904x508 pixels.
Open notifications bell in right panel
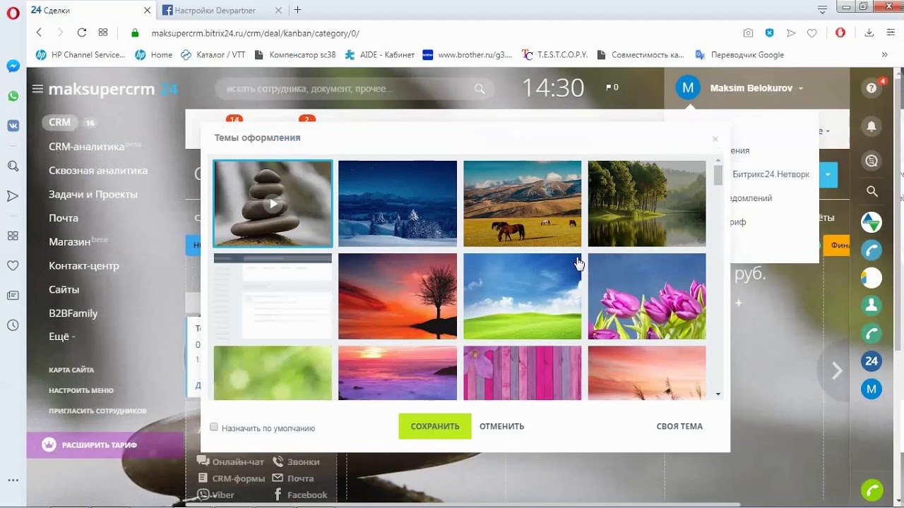(x=872, y=126)
